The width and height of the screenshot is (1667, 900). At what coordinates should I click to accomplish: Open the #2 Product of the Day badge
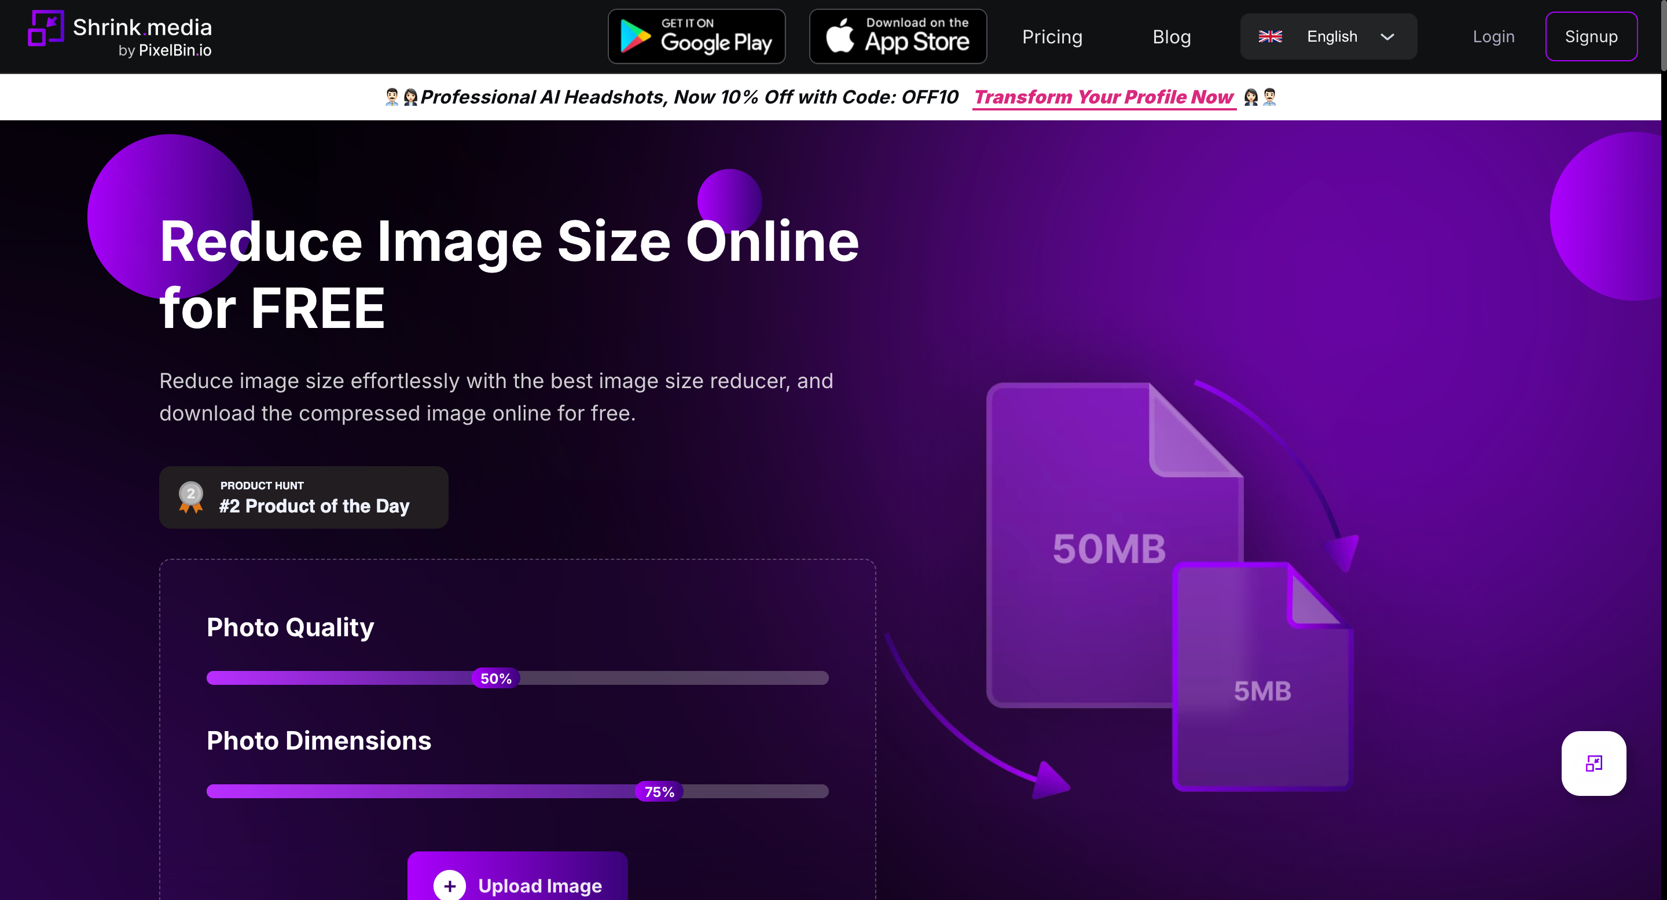(314, 506)
